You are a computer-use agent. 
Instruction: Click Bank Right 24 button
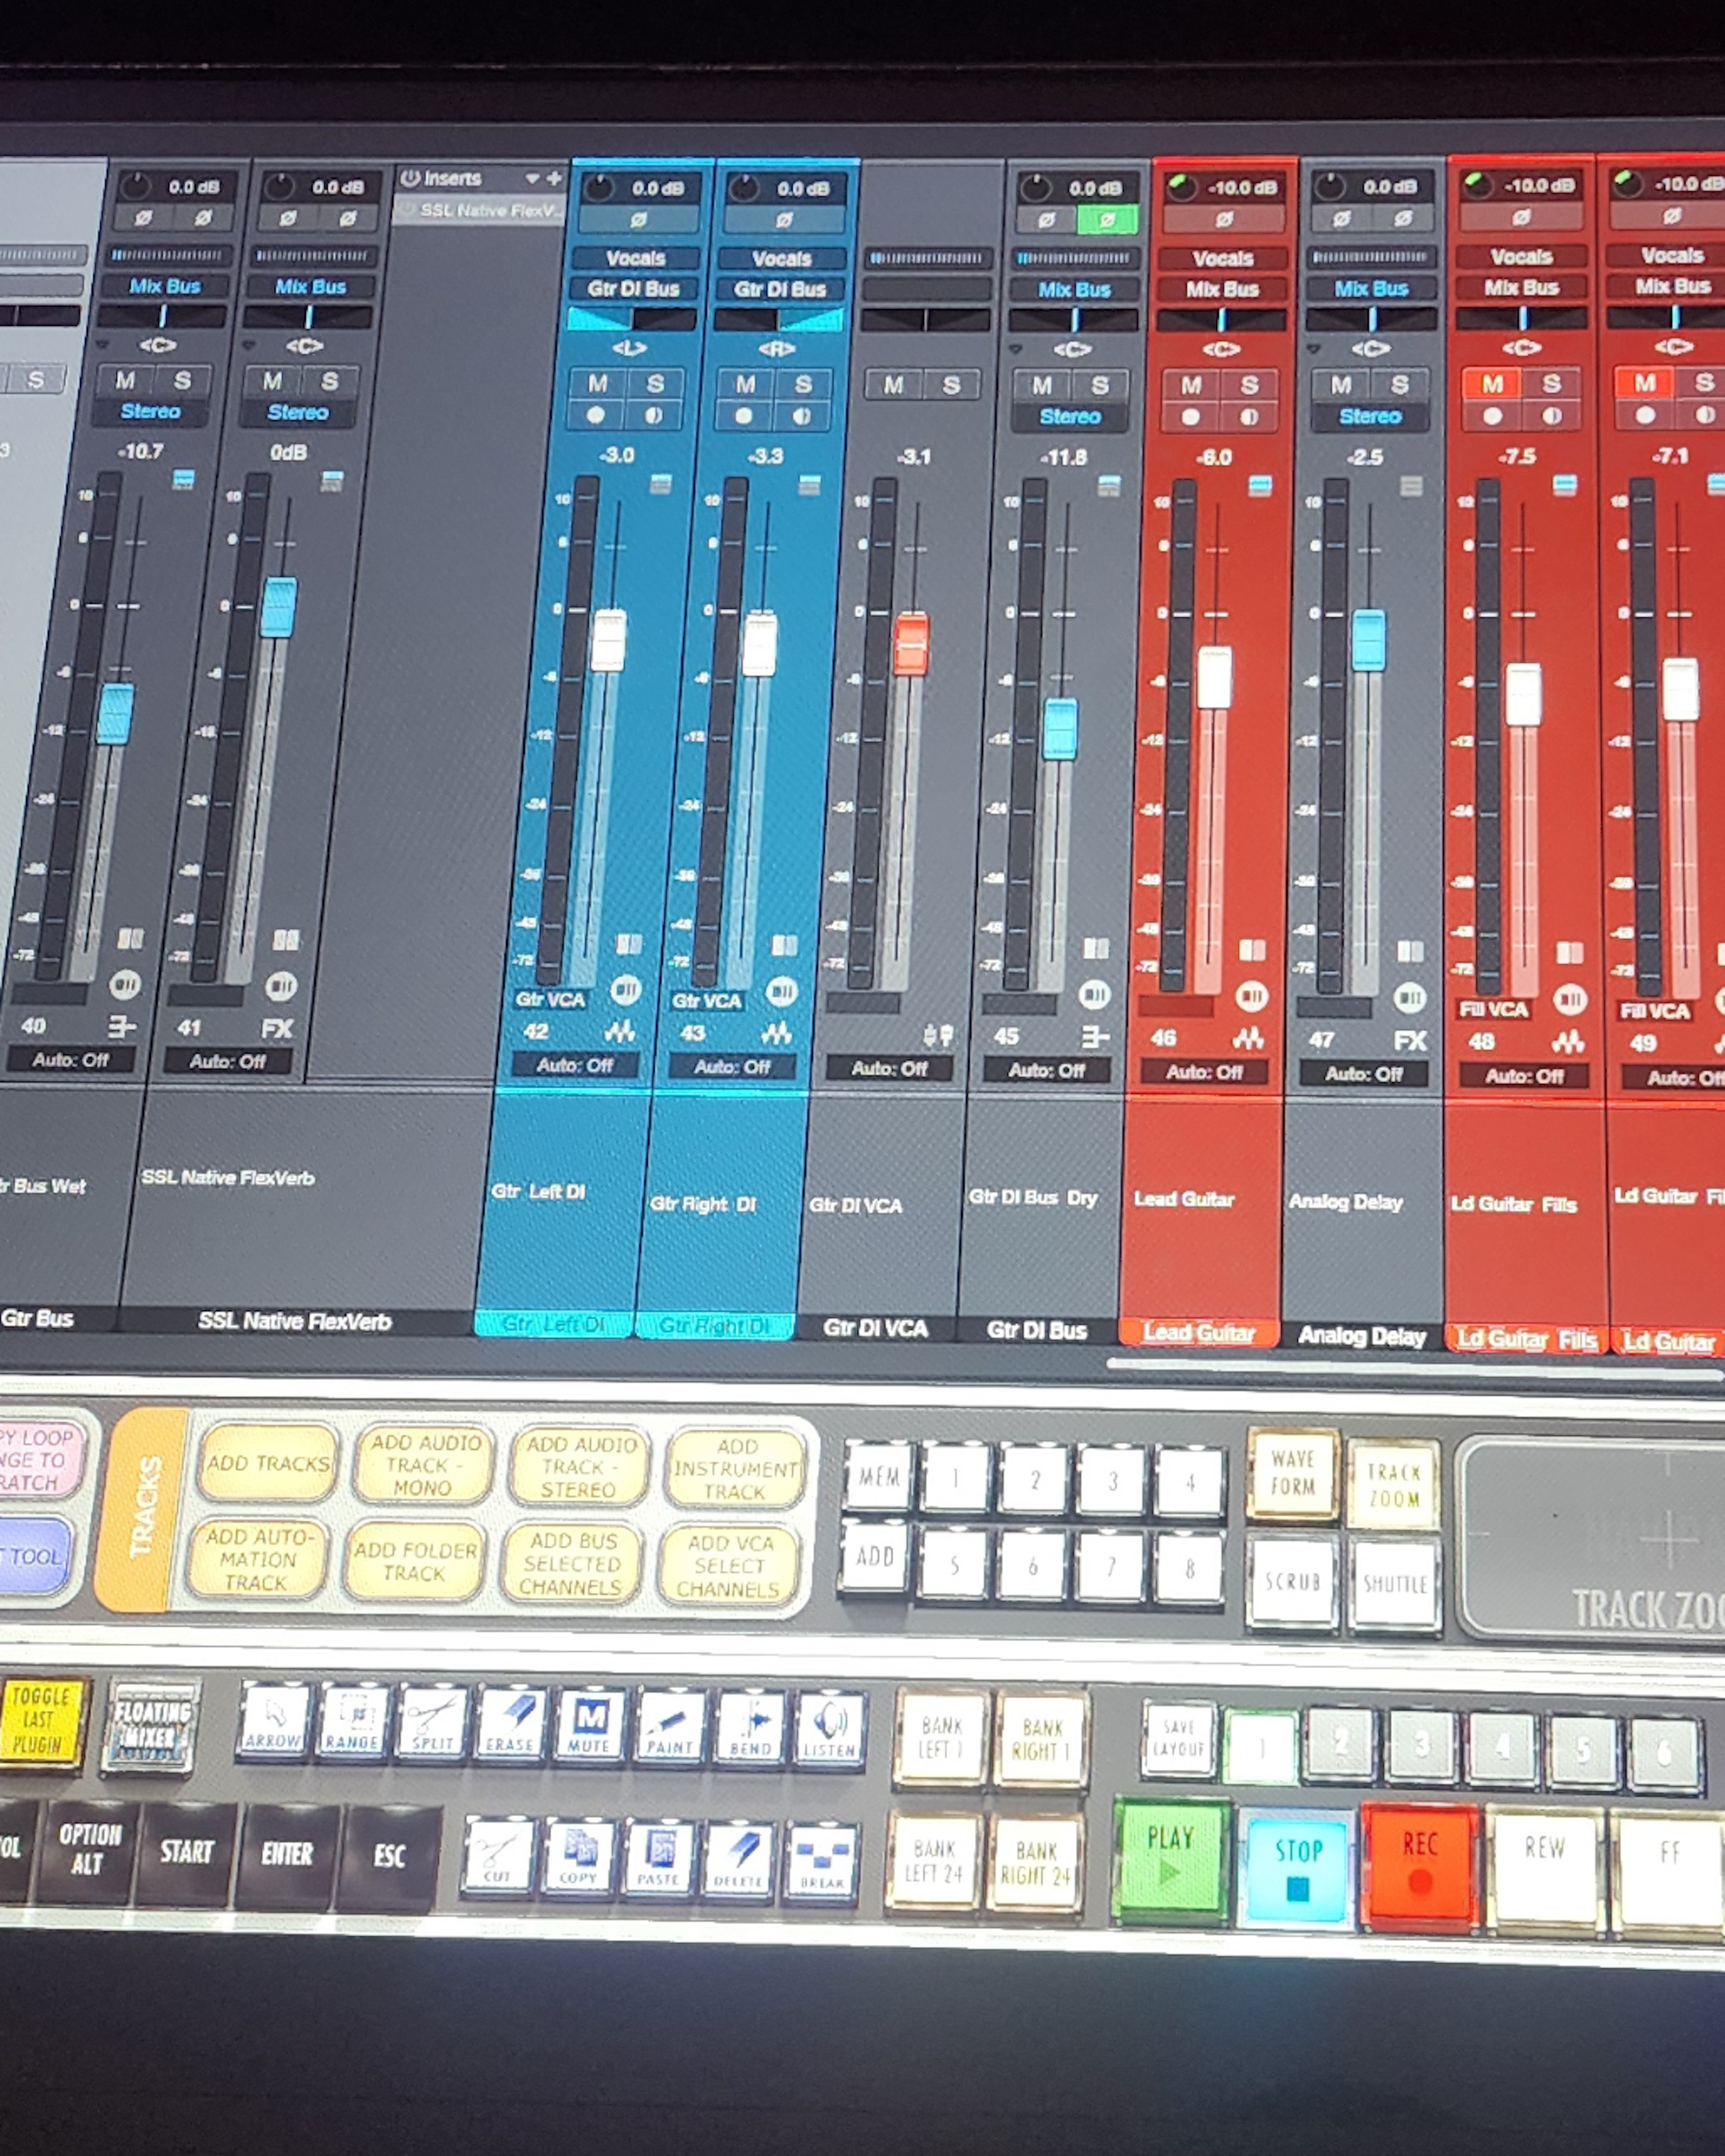pos(1036,1862)
